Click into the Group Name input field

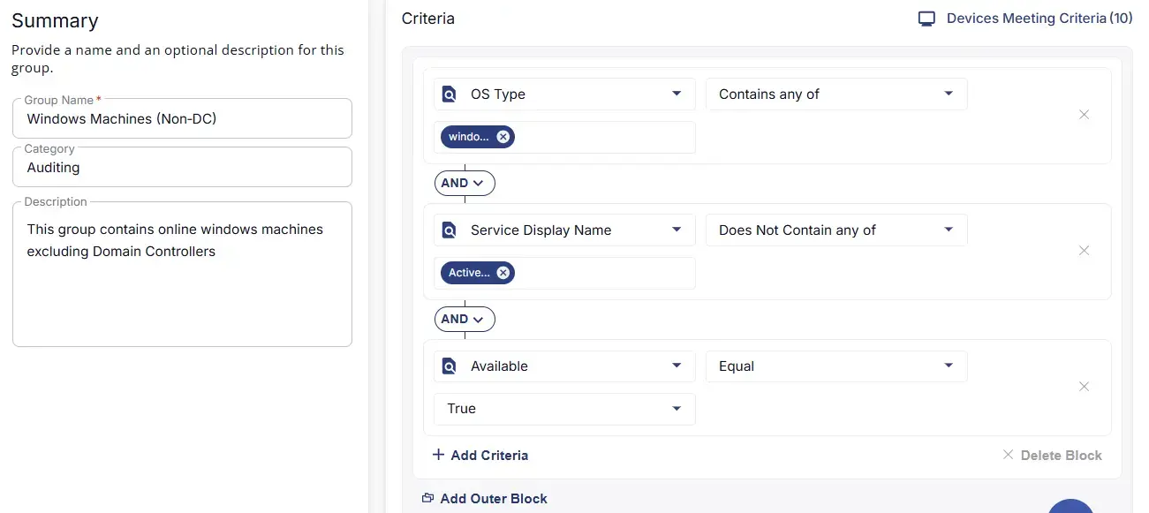tap(182, 119)
